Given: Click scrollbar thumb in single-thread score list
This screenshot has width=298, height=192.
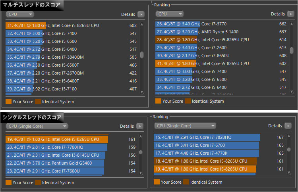Looking at the screenshot, I should click(x=141, y=152).
